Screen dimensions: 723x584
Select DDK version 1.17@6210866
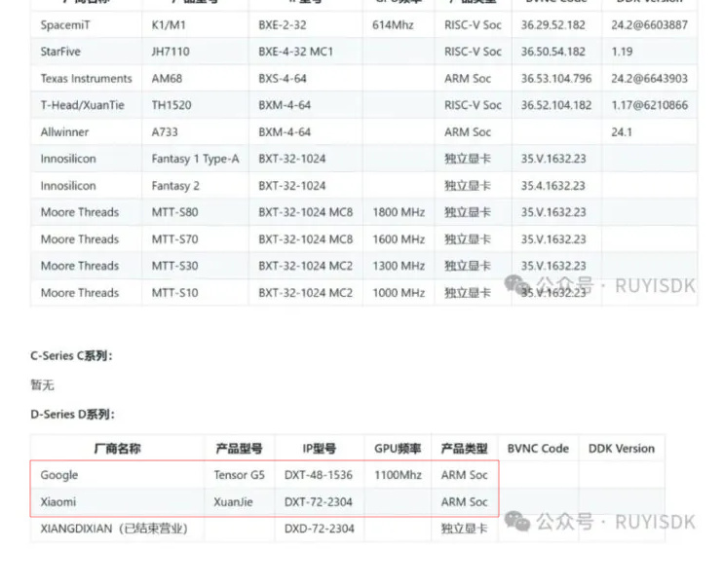[x=649, y=105]
